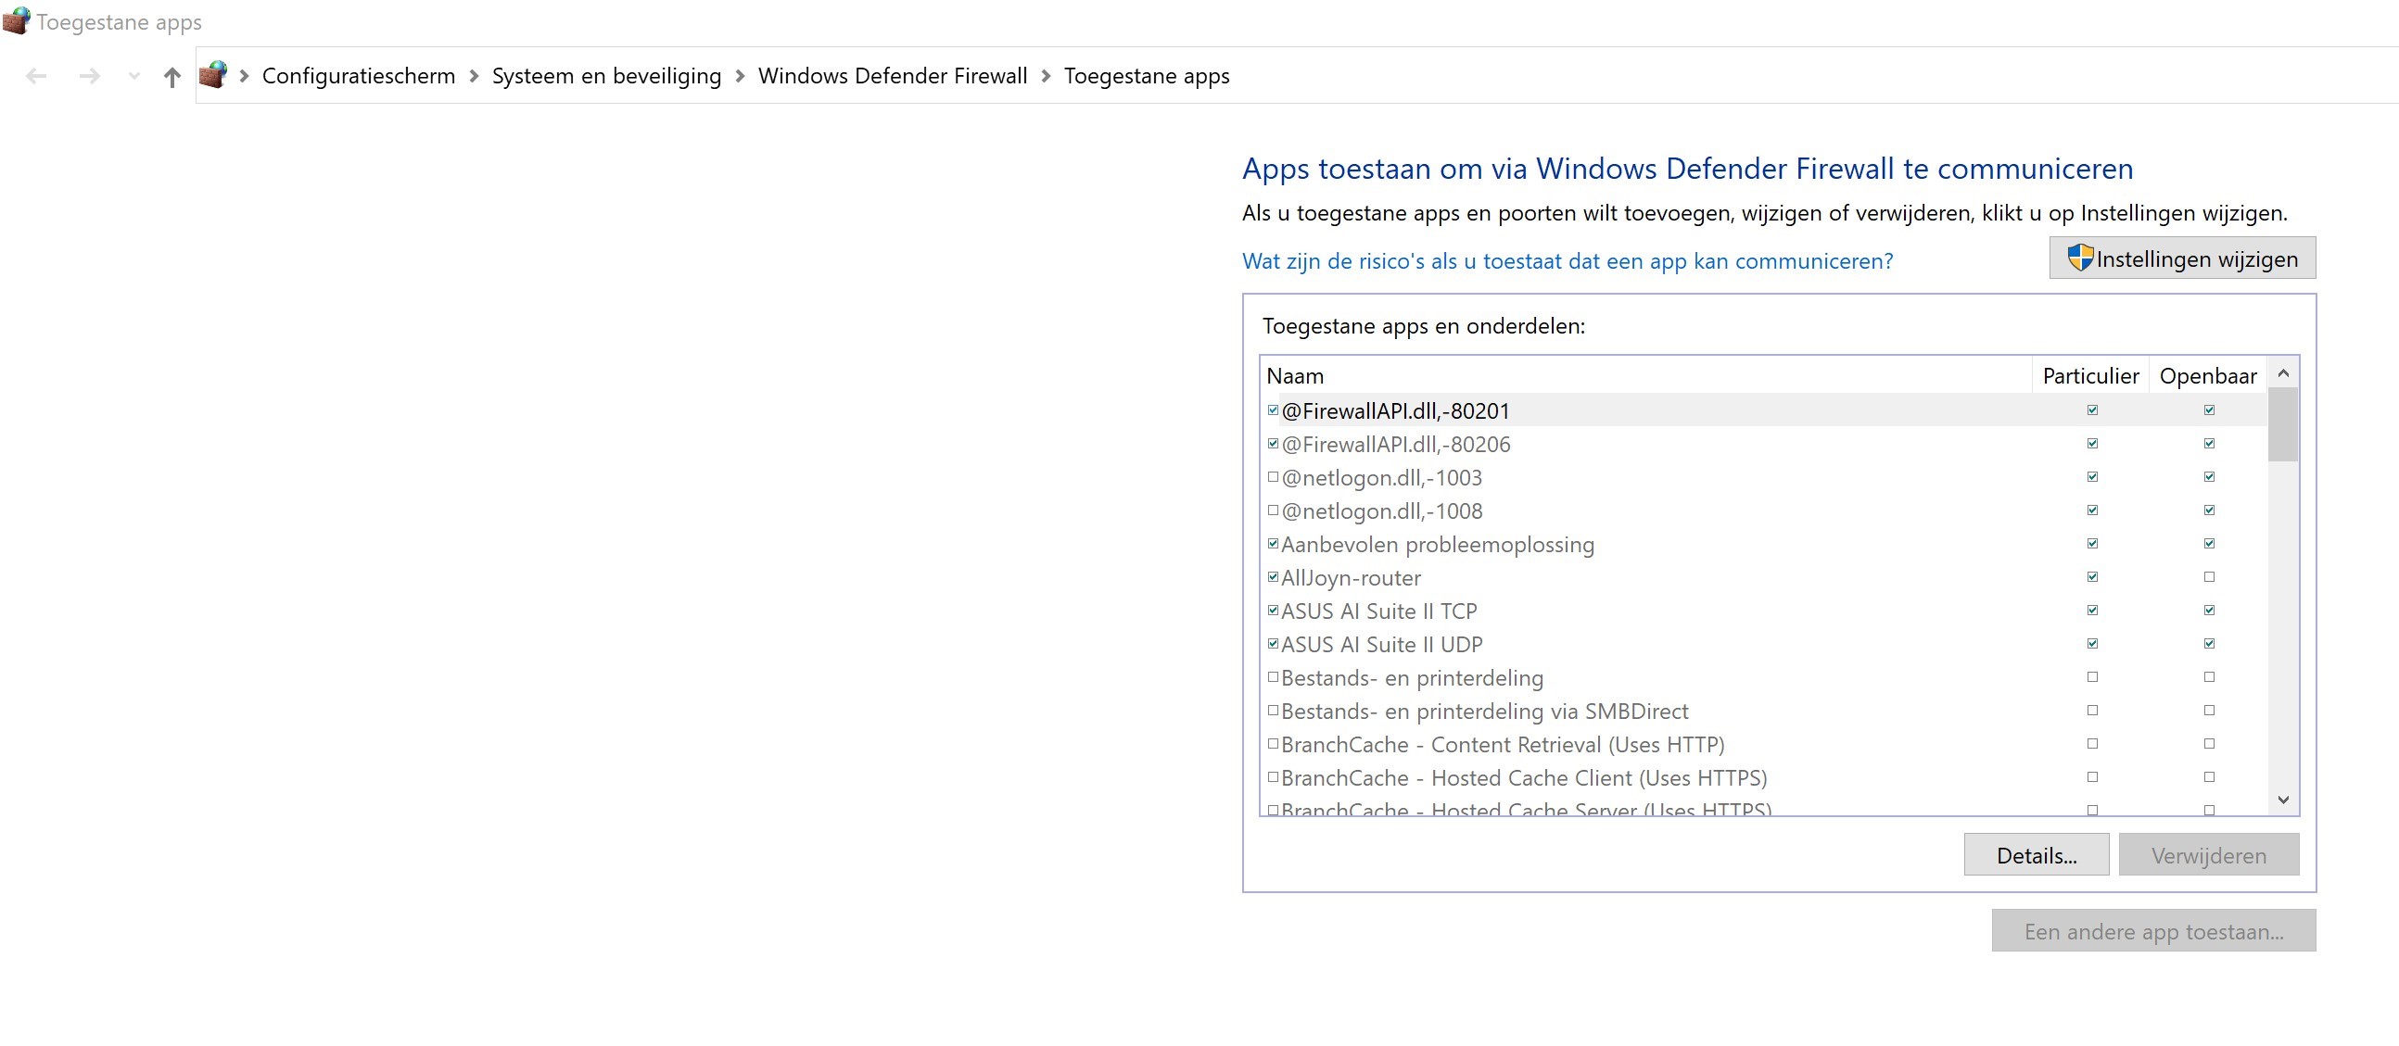Click the Toegestane apps title bar icon

16,20
